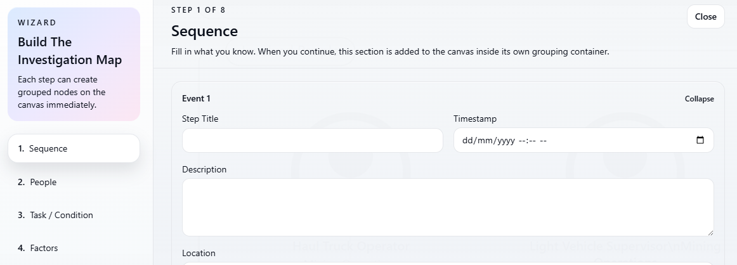Image resolution: width=737 pixels, height=265 pixels.
Task: Click the Location field label
Action: point(199,253)
